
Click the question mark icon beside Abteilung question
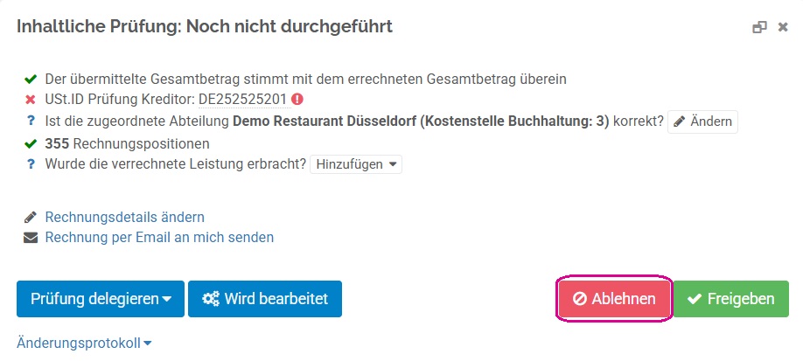31,121
